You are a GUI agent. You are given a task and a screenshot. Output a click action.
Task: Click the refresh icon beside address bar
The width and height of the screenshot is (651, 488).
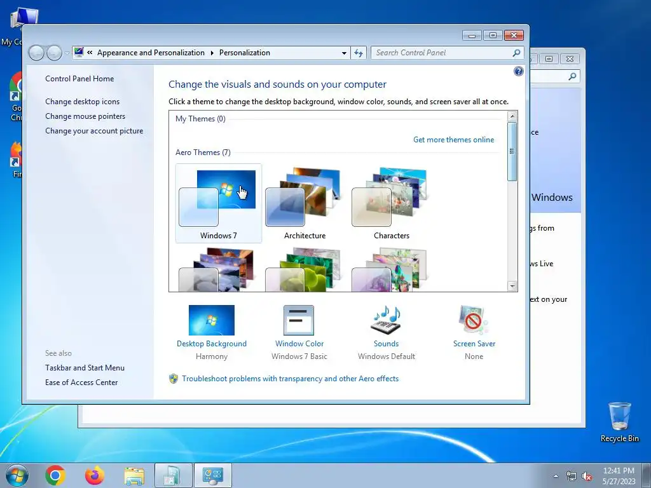pos(359,53)
